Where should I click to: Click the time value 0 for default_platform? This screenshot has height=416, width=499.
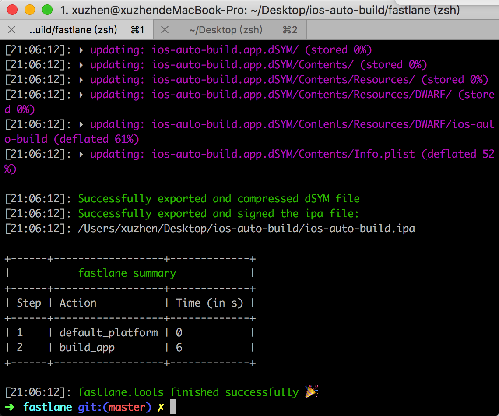(x=179, y=333)
